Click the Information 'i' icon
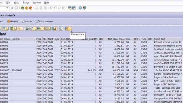The image size is (183, 103). tap(61, 29)
